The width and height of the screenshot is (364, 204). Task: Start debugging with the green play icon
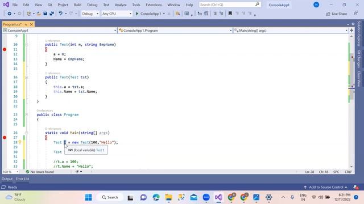tap(137, 14)
